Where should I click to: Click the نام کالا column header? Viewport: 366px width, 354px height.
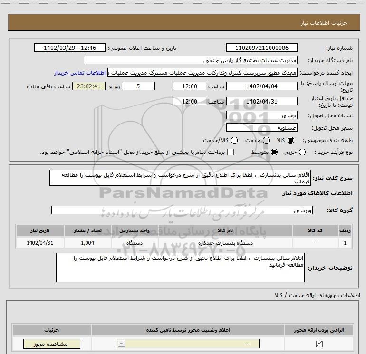(x=225, y=230)
